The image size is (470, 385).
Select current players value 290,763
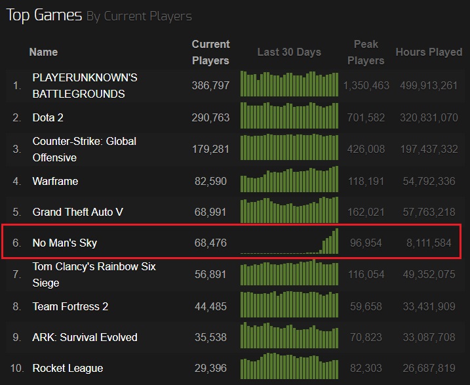[x=210, y=117]
